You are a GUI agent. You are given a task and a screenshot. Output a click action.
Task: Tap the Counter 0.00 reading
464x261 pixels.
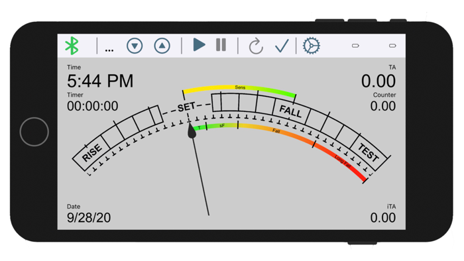[x=383, y=106]
